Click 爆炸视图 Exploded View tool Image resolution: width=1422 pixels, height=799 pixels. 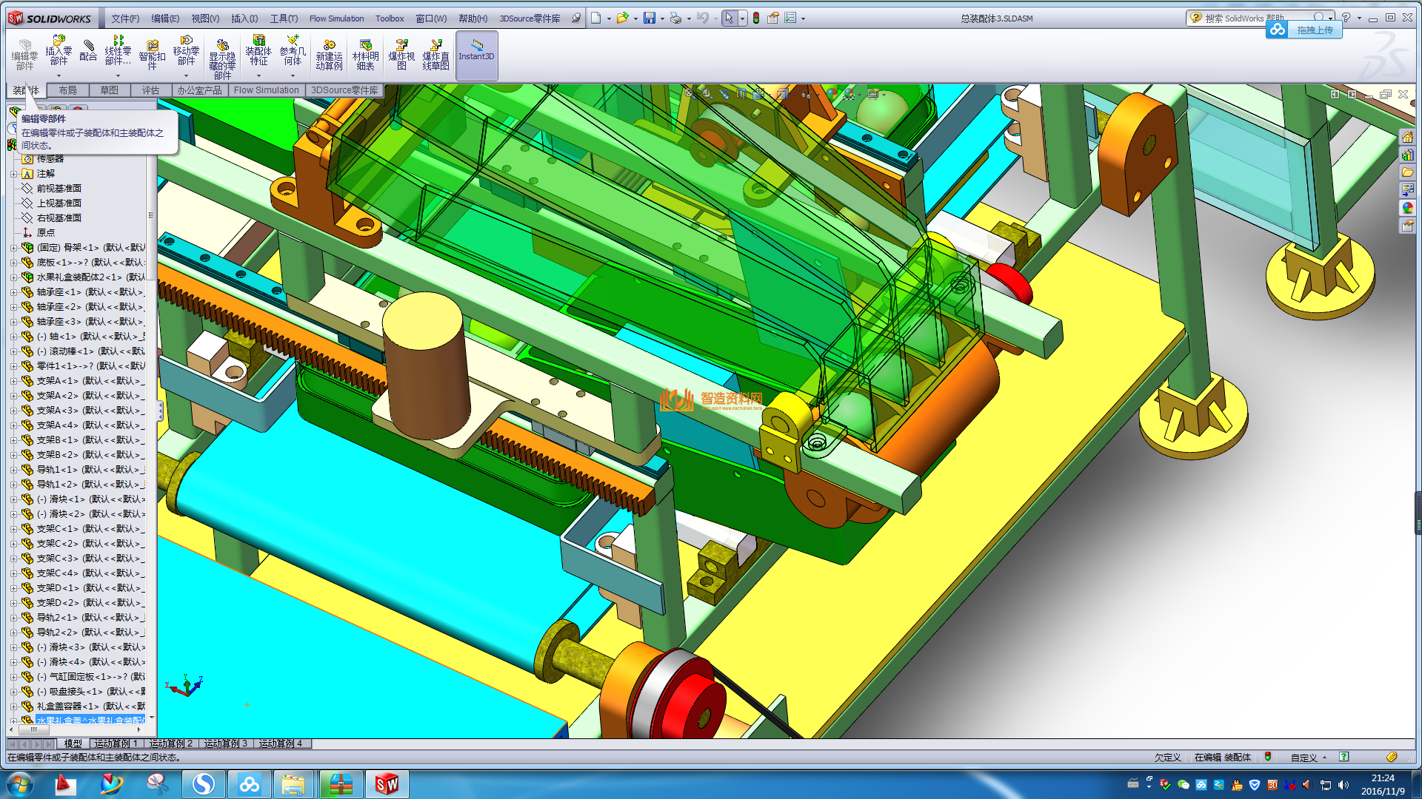[x=401, y=55]
